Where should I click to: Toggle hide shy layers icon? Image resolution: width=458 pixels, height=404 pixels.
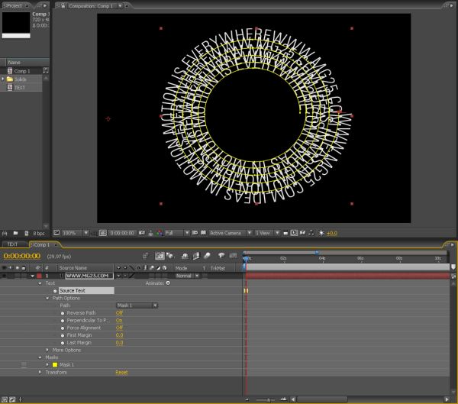185,256
